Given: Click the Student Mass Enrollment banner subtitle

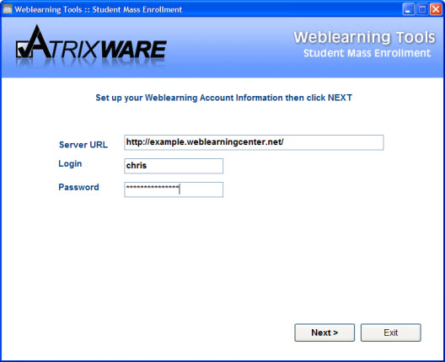Looking at the screenshot, I should [367, 53].
